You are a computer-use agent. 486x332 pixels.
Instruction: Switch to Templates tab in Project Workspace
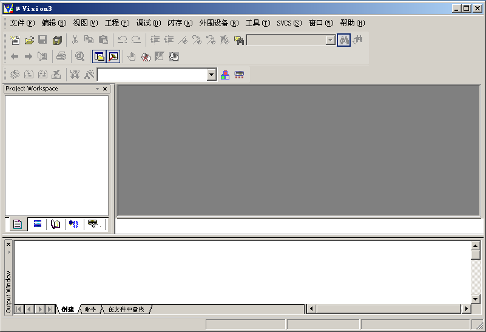(93, 224)
